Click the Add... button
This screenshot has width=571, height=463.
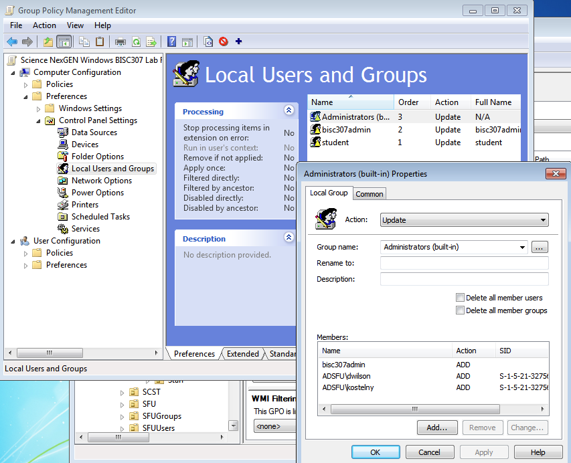tap(436, 428)
